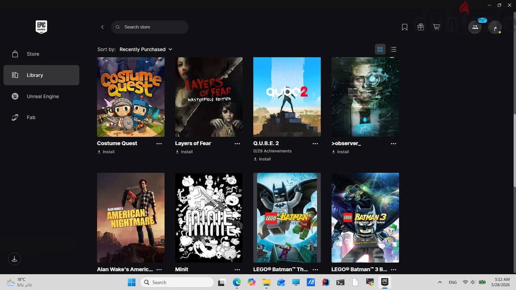The width and height of the screenshot is (516, 290).
Task: Click 0/29 Achievements text
Action: pyautogui.click(x=272, y=151)
